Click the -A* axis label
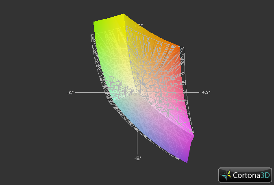Image resolution: width=274 pixels, height=185 pixels. pos(70,93)
